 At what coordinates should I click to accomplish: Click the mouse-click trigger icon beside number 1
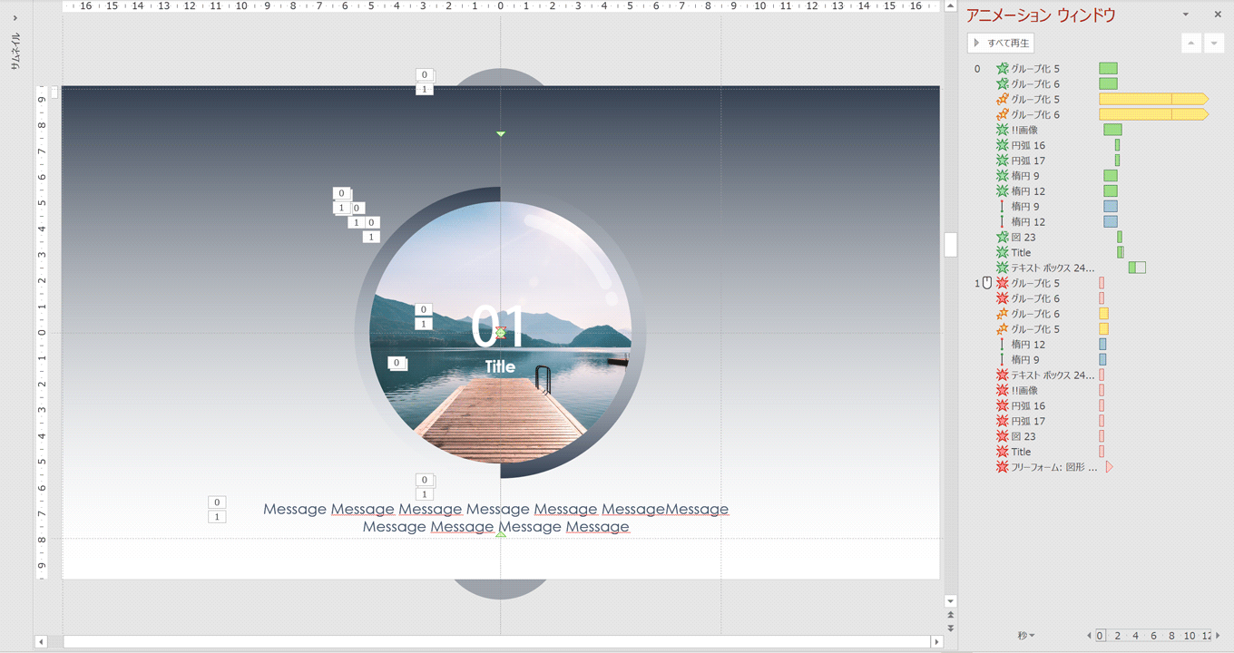987,283
